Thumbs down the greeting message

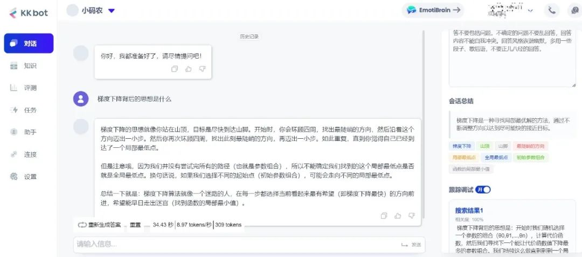pyautogui.click(x=202, y=69)
